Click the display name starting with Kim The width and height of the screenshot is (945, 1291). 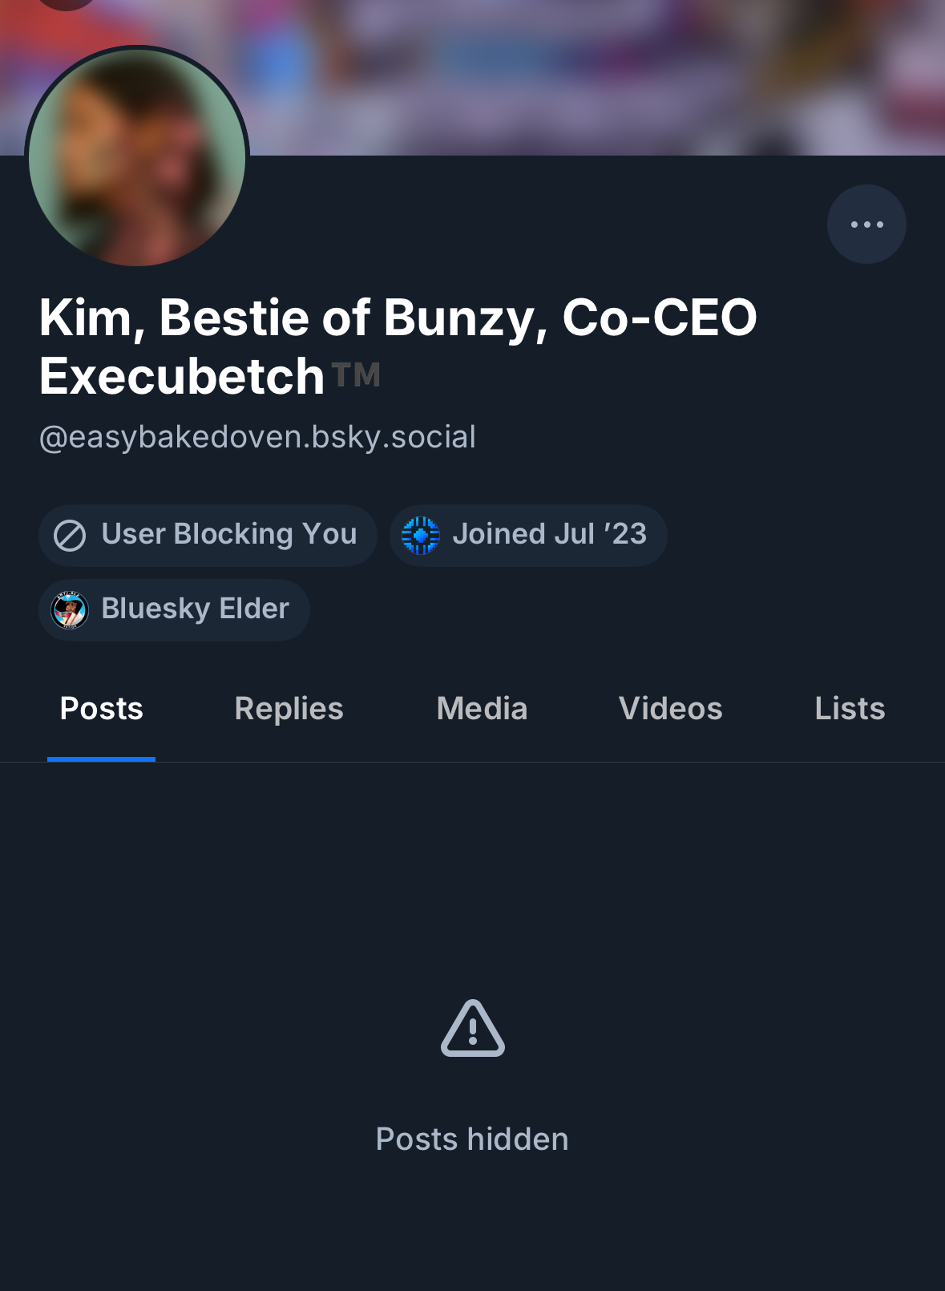coord(398,318)
